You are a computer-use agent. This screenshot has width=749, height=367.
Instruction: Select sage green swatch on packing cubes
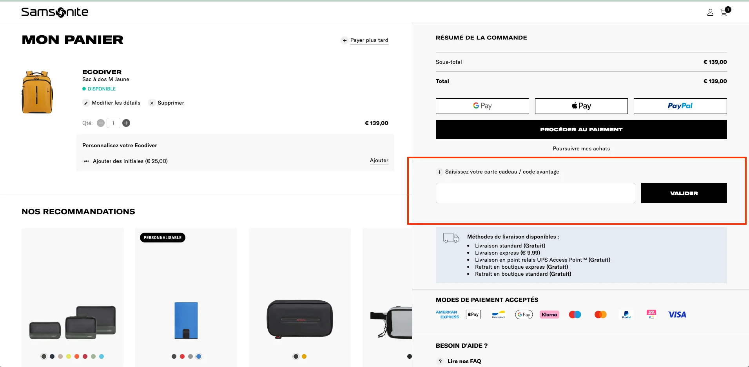tap(93, 356)
